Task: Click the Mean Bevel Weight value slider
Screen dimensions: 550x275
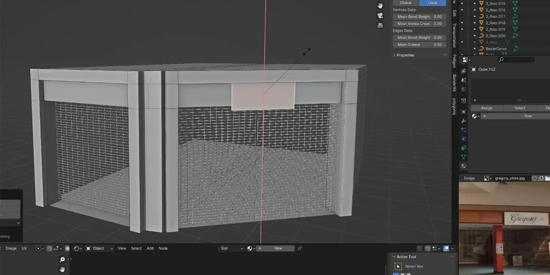Action: point(419,16)
